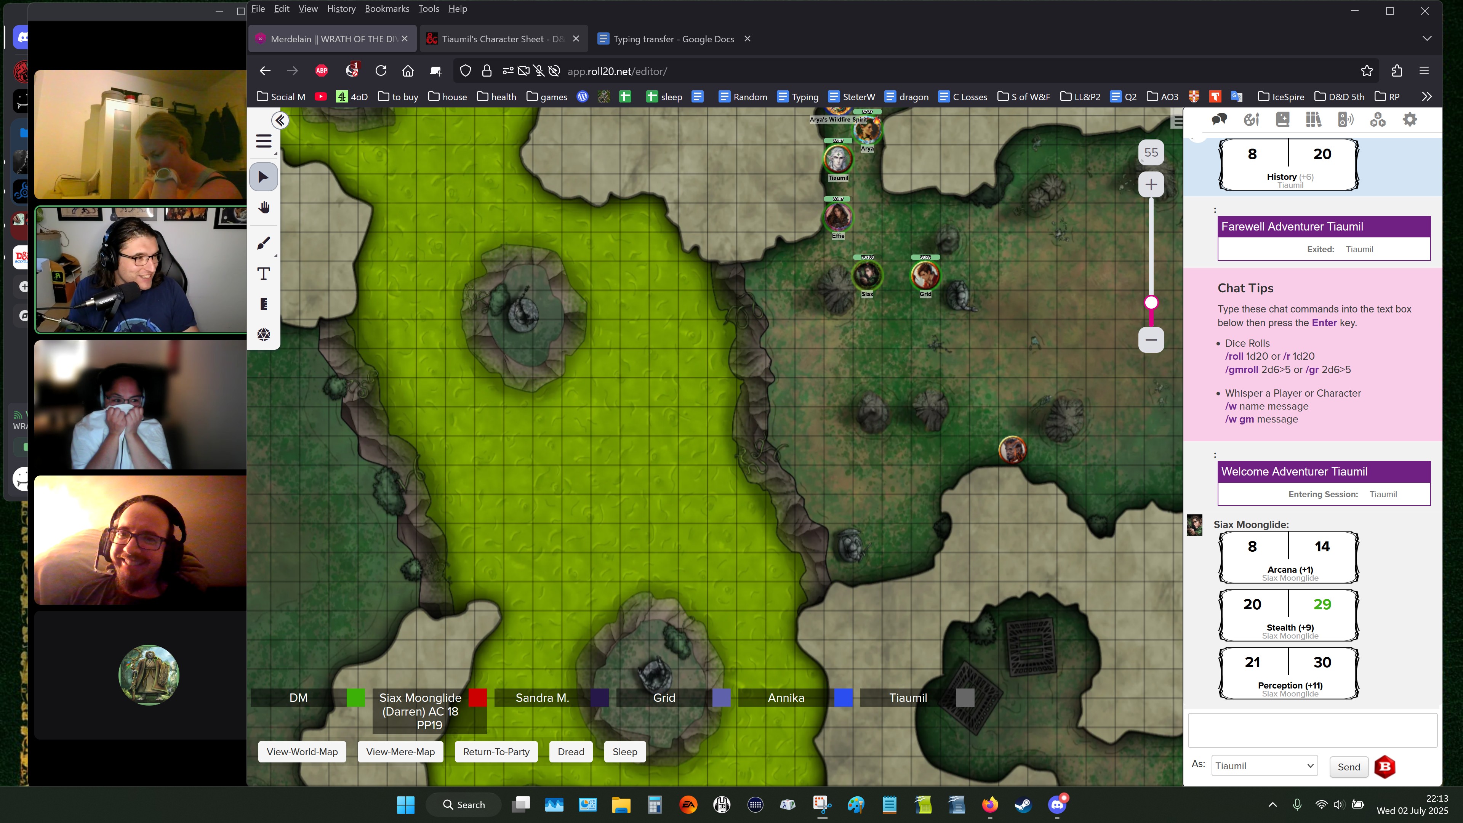The image size is (1463, 823).
Task: Expand hidden bookmarks overflow chevron
Action: (x=1427, y=96)
